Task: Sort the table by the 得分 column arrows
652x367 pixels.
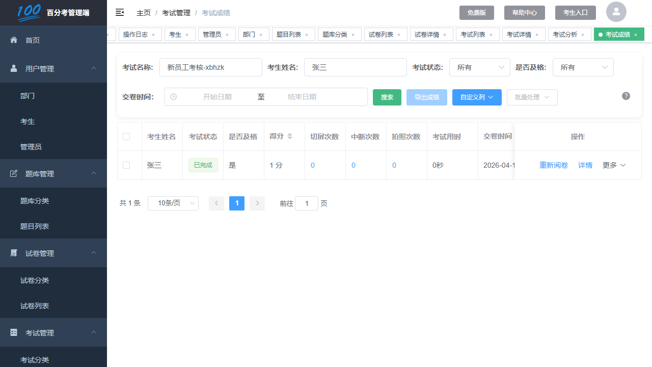Action: (x=290, y=136)
